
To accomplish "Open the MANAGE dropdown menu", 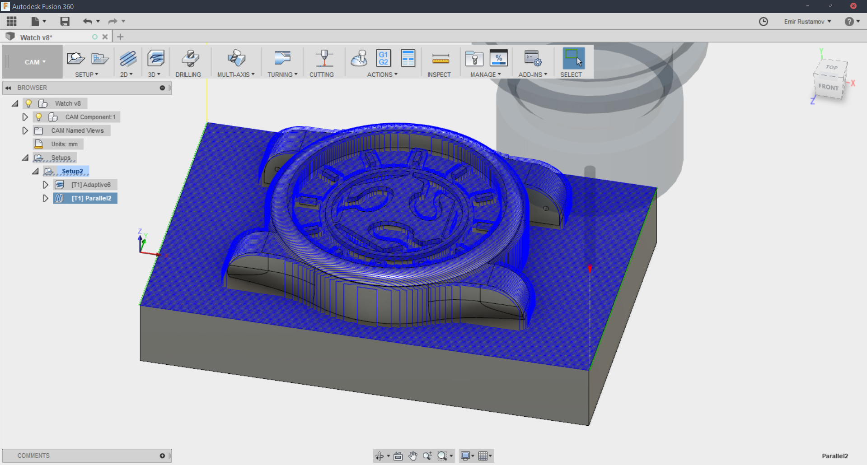I will point(486,74).
